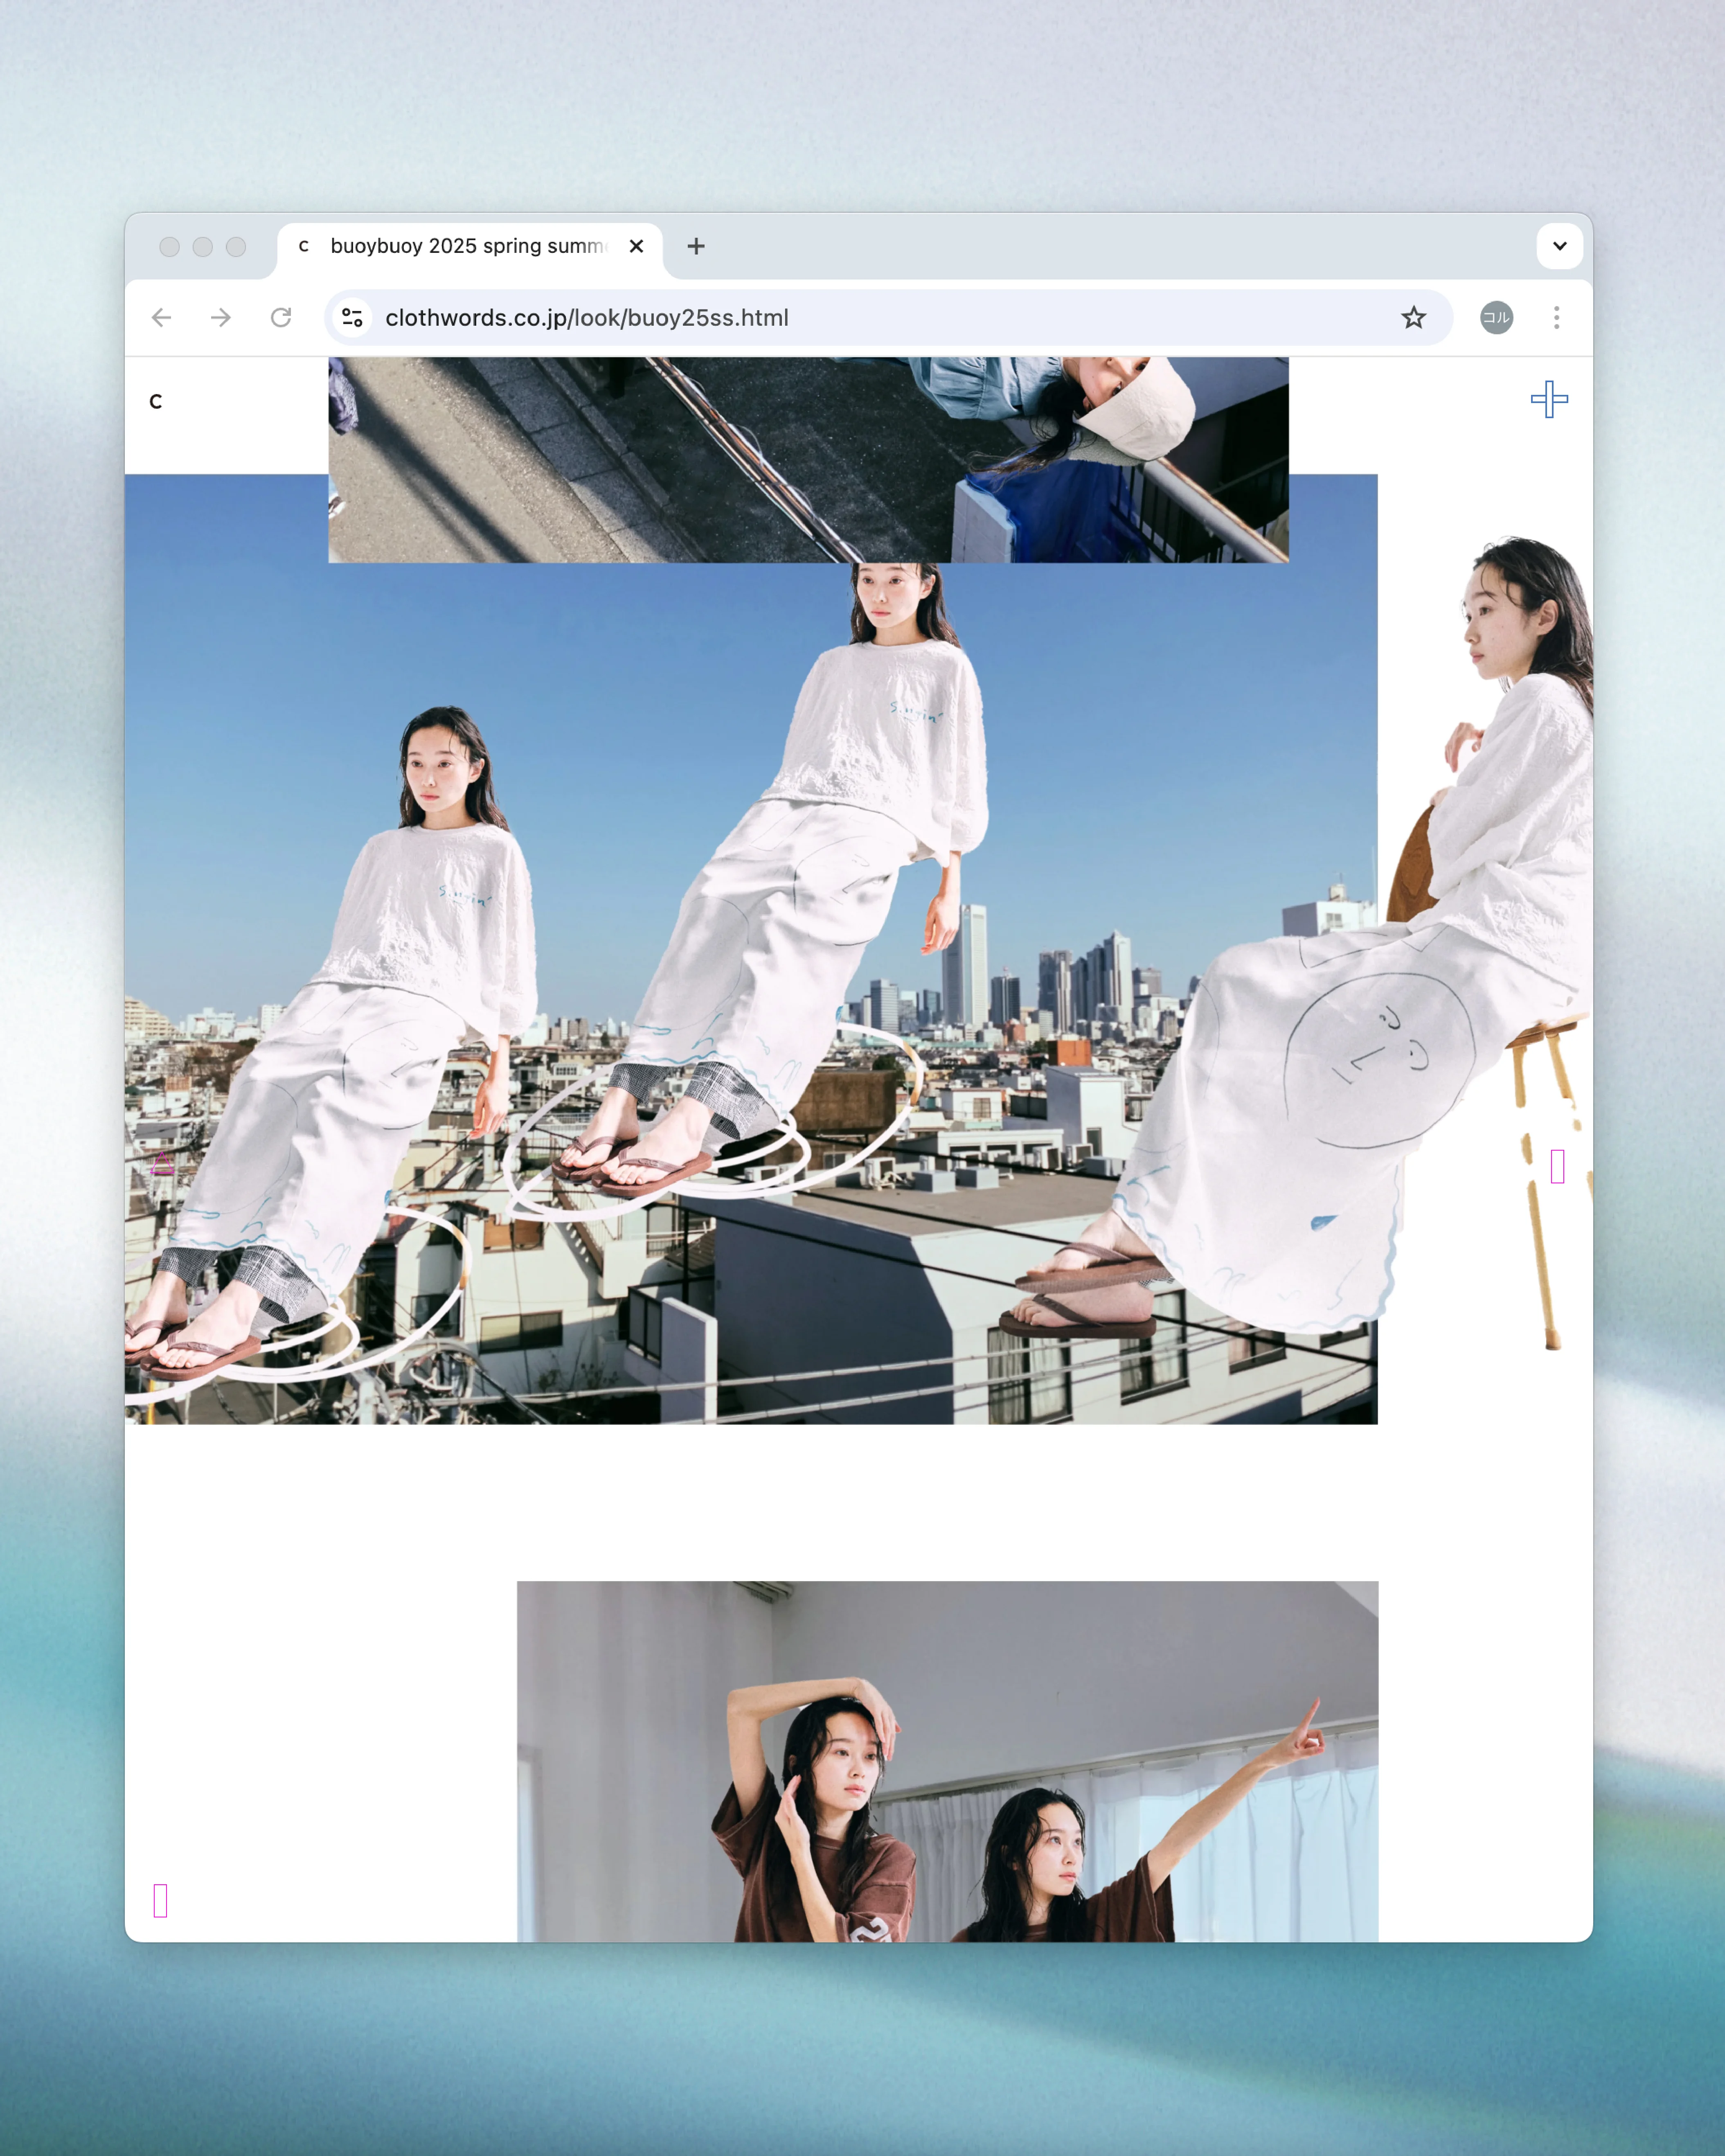
Task: Open the profile avatar button
Action: coord(1496,318)
